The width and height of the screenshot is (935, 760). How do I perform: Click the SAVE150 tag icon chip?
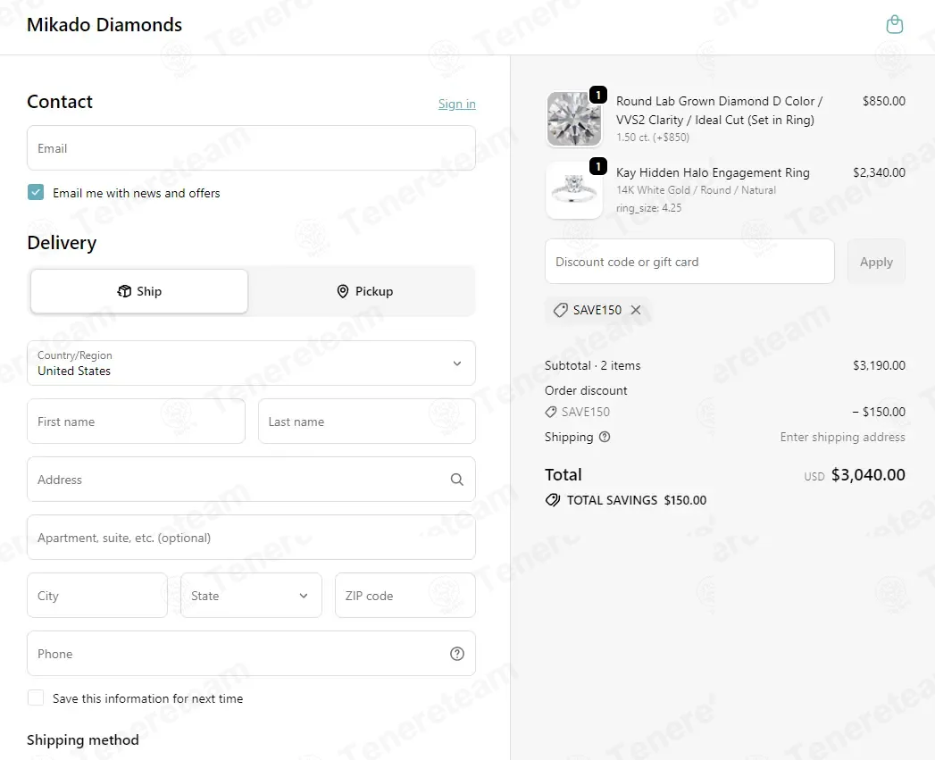pos(560,310)
